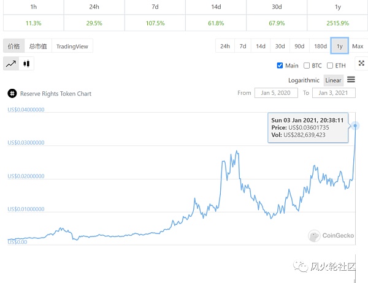Enable the BTC comparison checkbox
The height and width of the screenshot is (283, 368).
click(307, 66)
